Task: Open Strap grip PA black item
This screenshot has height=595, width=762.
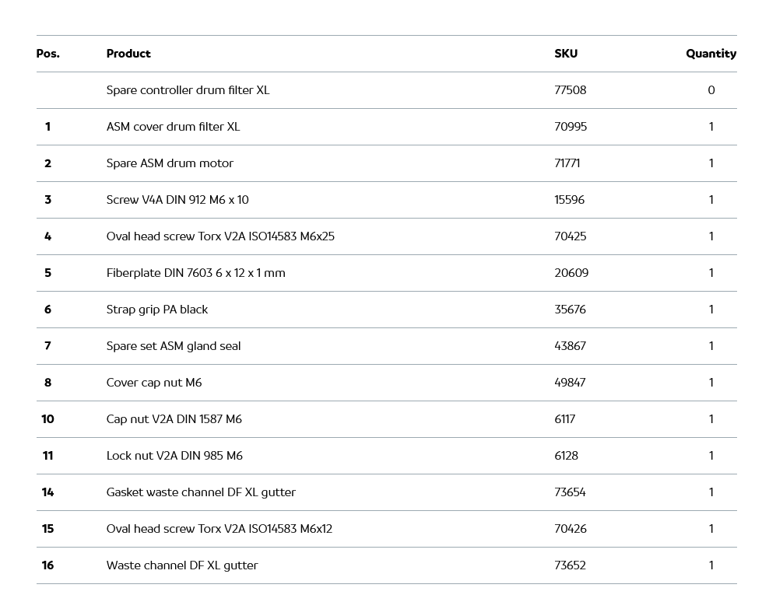Action: 157,310
